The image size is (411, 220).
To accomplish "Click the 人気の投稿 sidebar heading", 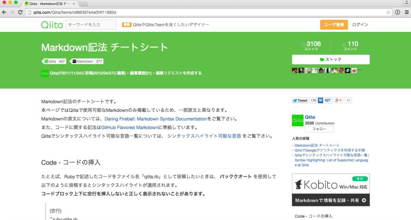I will pos(301,138).
